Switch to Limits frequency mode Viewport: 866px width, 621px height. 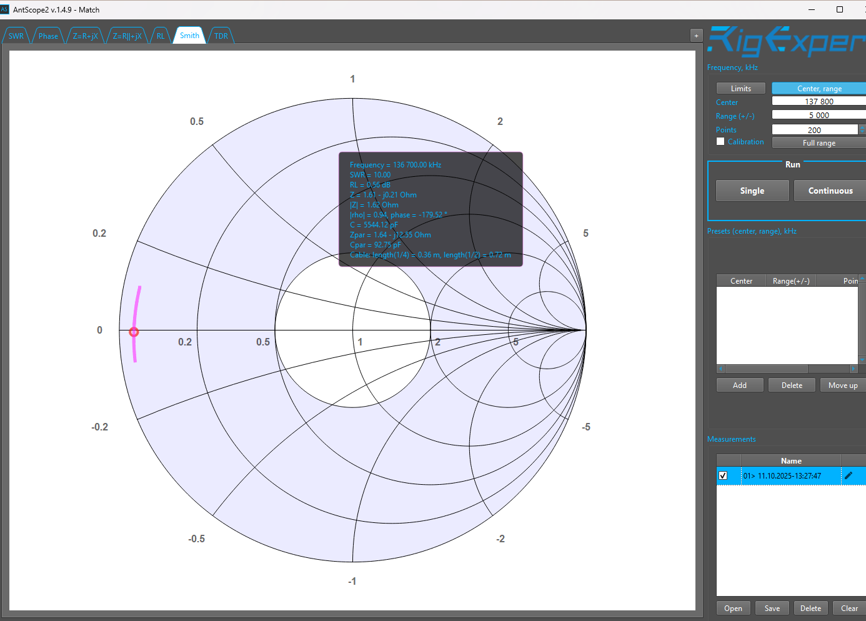point(740,89)
